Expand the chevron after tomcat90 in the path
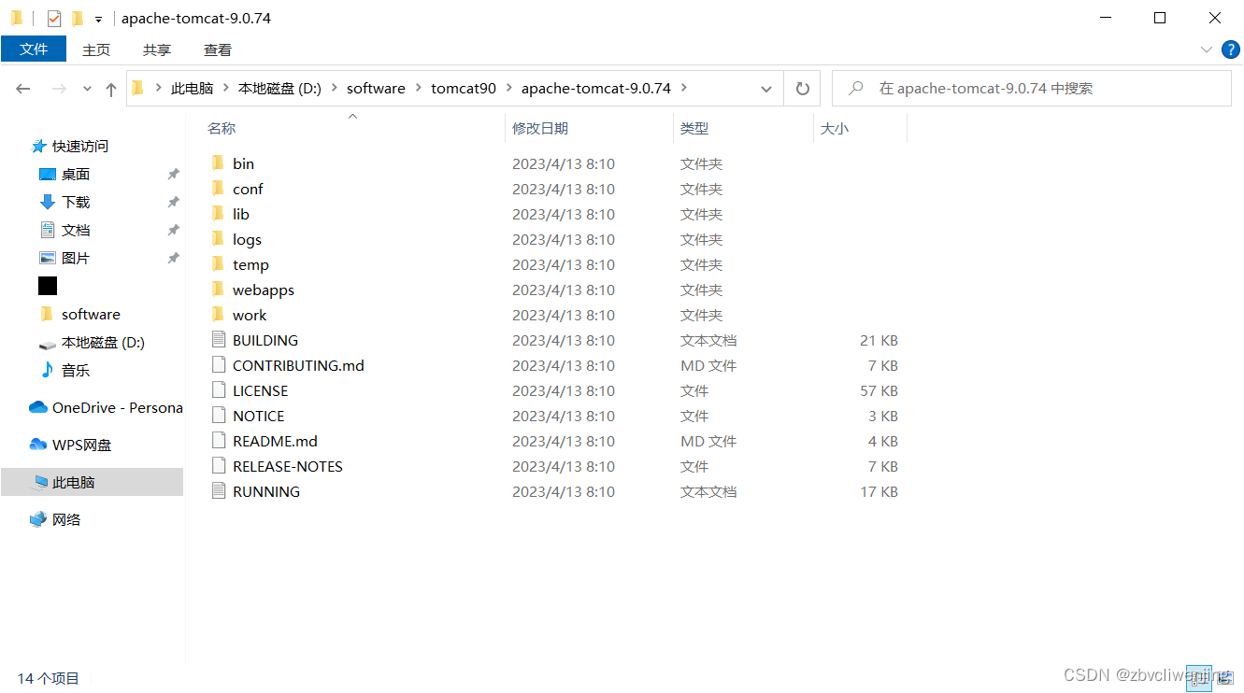Image resolution: width=1244 pixels, height=693 pixels. tap(509, 88)
